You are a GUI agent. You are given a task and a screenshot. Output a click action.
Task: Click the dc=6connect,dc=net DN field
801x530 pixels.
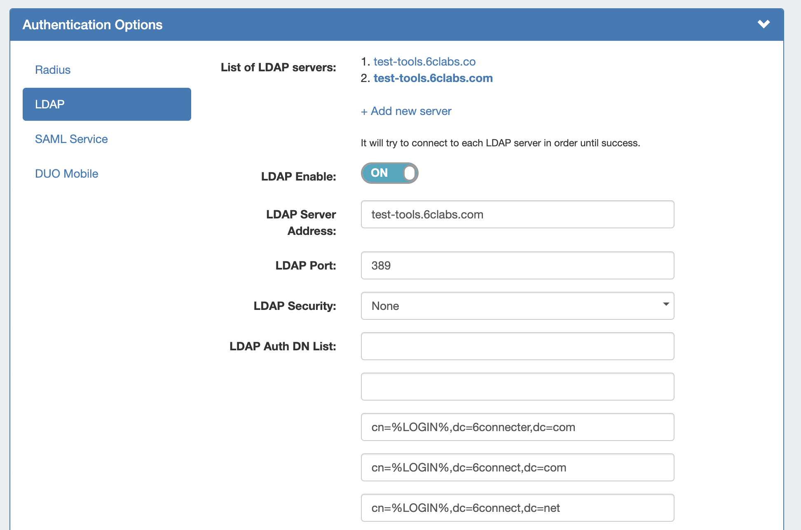tap(517, 508)
